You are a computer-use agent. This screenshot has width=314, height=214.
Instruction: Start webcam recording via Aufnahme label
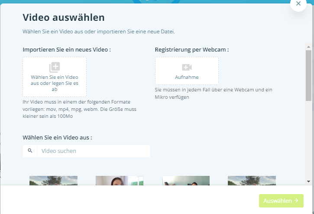[187, 77]
